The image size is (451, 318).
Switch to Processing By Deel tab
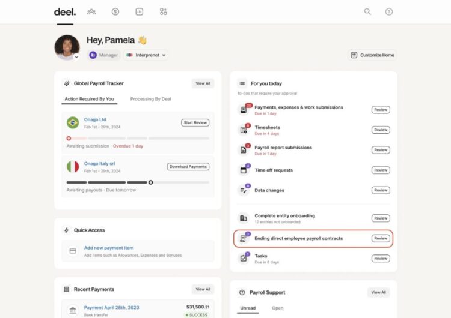(151, 99)
